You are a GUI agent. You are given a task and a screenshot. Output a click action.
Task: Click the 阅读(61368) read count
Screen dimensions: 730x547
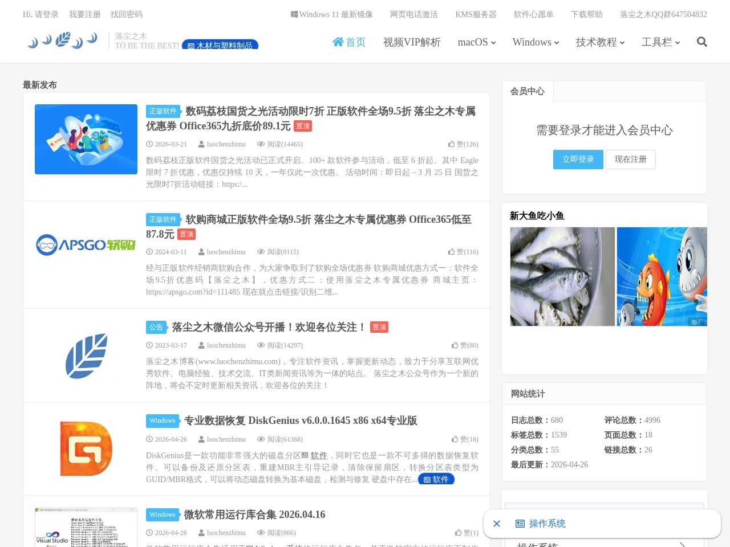[280, 439]
